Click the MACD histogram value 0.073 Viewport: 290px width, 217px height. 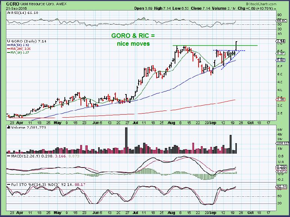(x=74, y=156)
